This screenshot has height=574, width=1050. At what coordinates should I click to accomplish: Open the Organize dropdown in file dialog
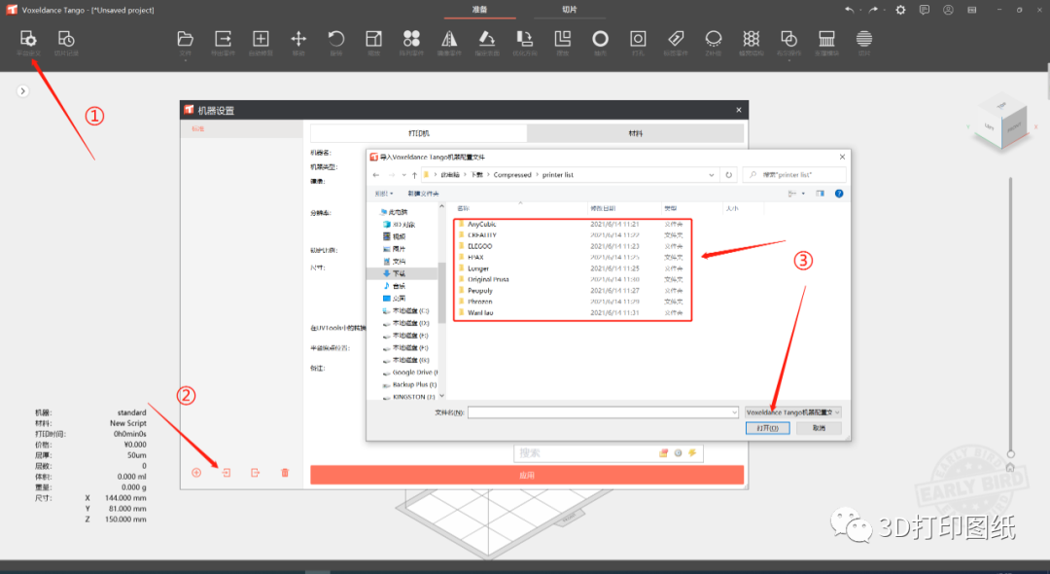(x=384, y=194)
